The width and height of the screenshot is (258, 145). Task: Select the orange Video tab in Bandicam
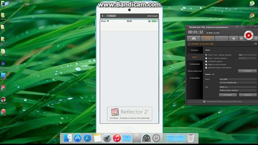195,57
